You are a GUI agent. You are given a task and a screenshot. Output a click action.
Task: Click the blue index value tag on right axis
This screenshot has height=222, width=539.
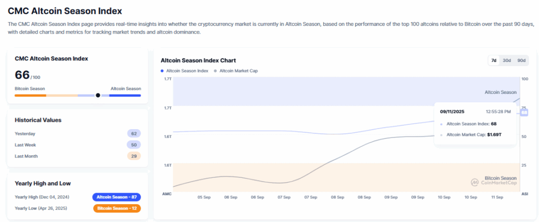click(524, 112)
